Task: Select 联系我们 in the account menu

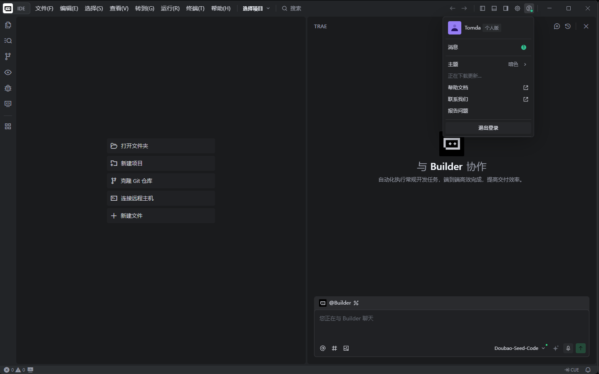Action: pyautogui.click(x=488, y=99)
